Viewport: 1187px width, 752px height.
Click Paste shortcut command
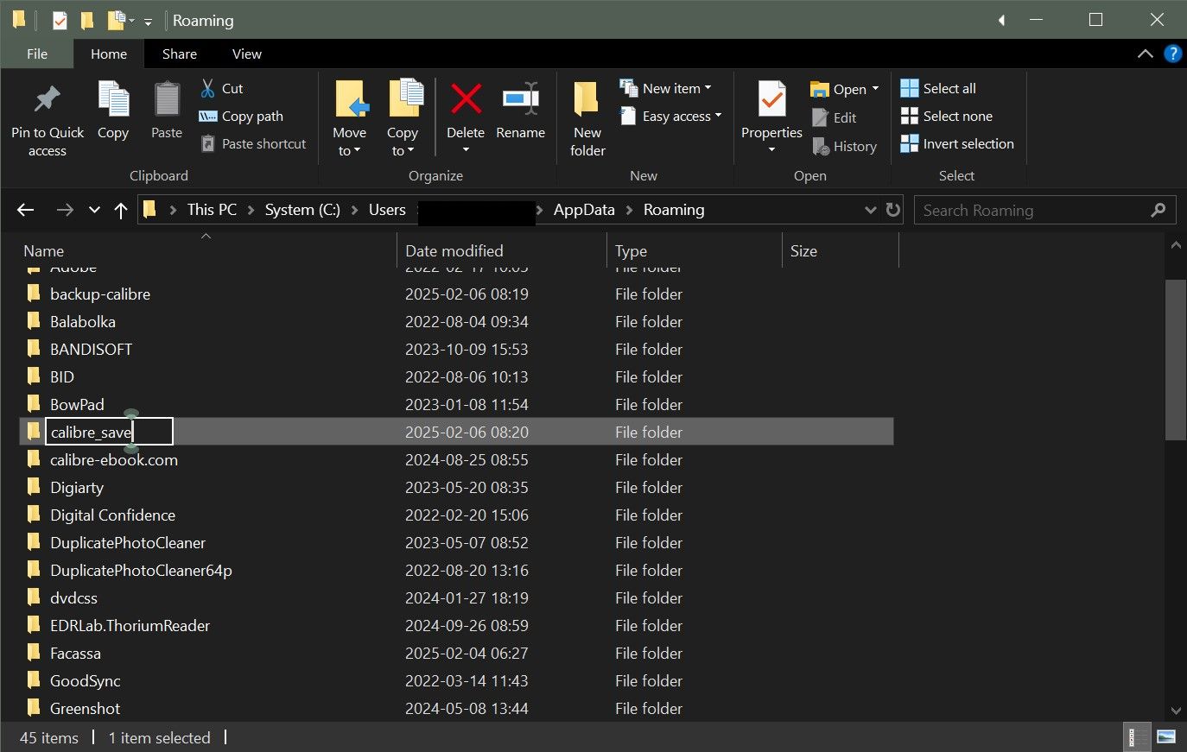click(253, 143)
